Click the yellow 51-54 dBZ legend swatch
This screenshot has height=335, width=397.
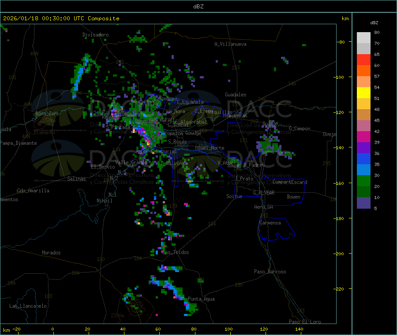coord(363,93)
